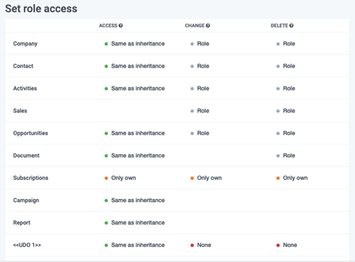Select the Campaign row label
Viewport: 355px width, 262px height.
click(26, 200)
